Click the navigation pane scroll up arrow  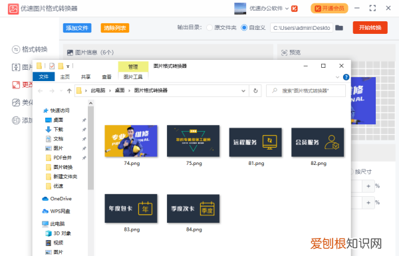(91, 103)
